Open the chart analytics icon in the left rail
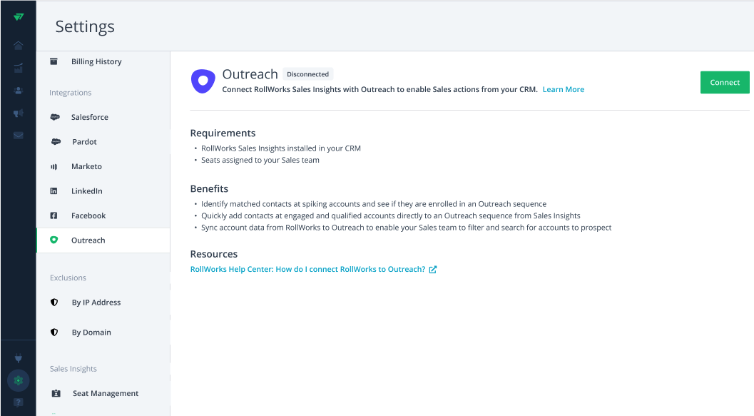Viewport: 754px width, 416px height. coord(19,68)
